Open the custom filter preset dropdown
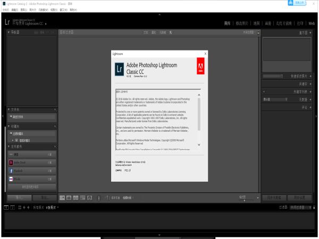Screen dimensions: 319x239 300,208
